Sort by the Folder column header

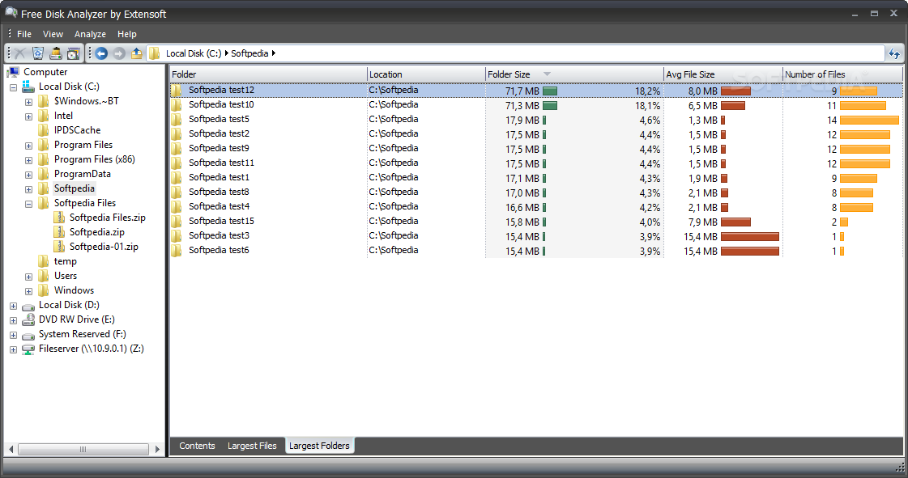(x=268, y=74)
